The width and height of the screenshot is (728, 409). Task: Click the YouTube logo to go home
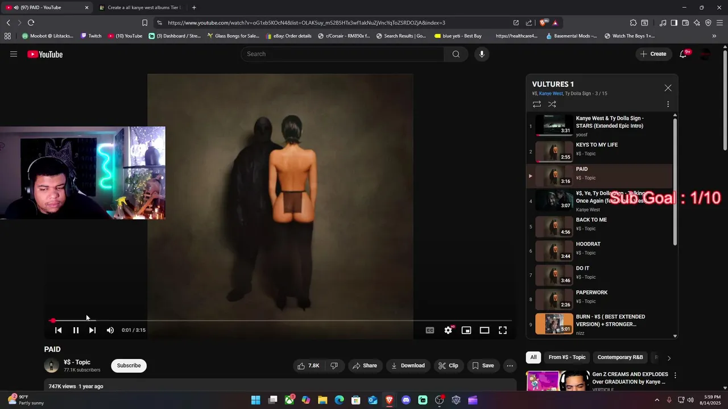(x=45, y=54)
